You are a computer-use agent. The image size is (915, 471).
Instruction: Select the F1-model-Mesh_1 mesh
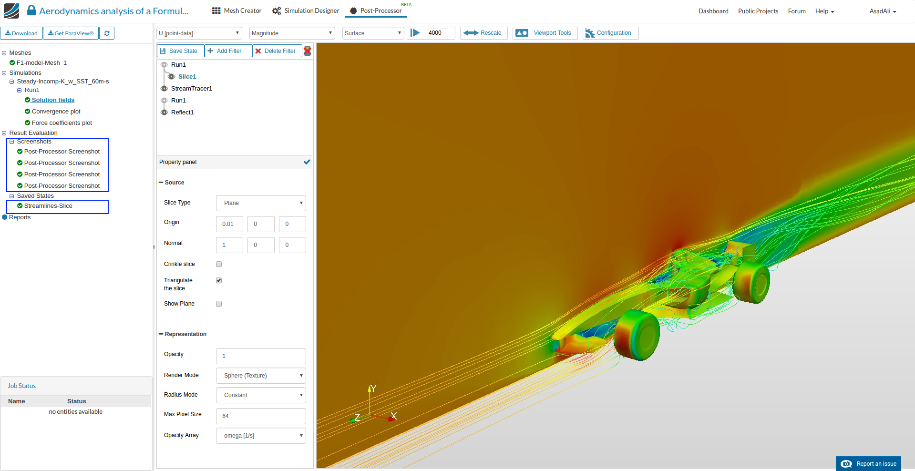(x=41, y=63)
